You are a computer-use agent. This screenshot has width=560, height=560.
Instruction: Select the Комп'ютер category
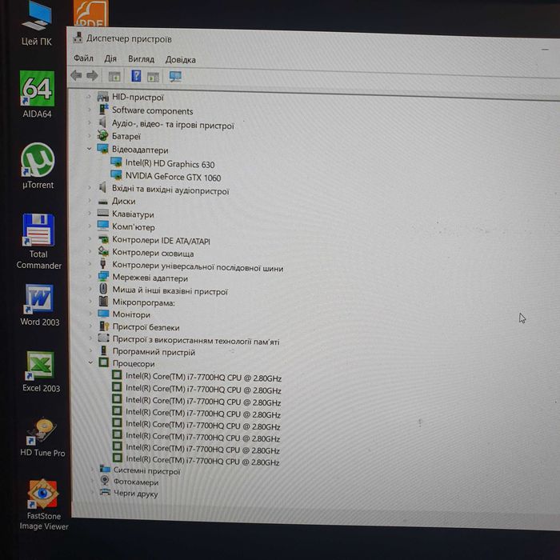point(134,226)
